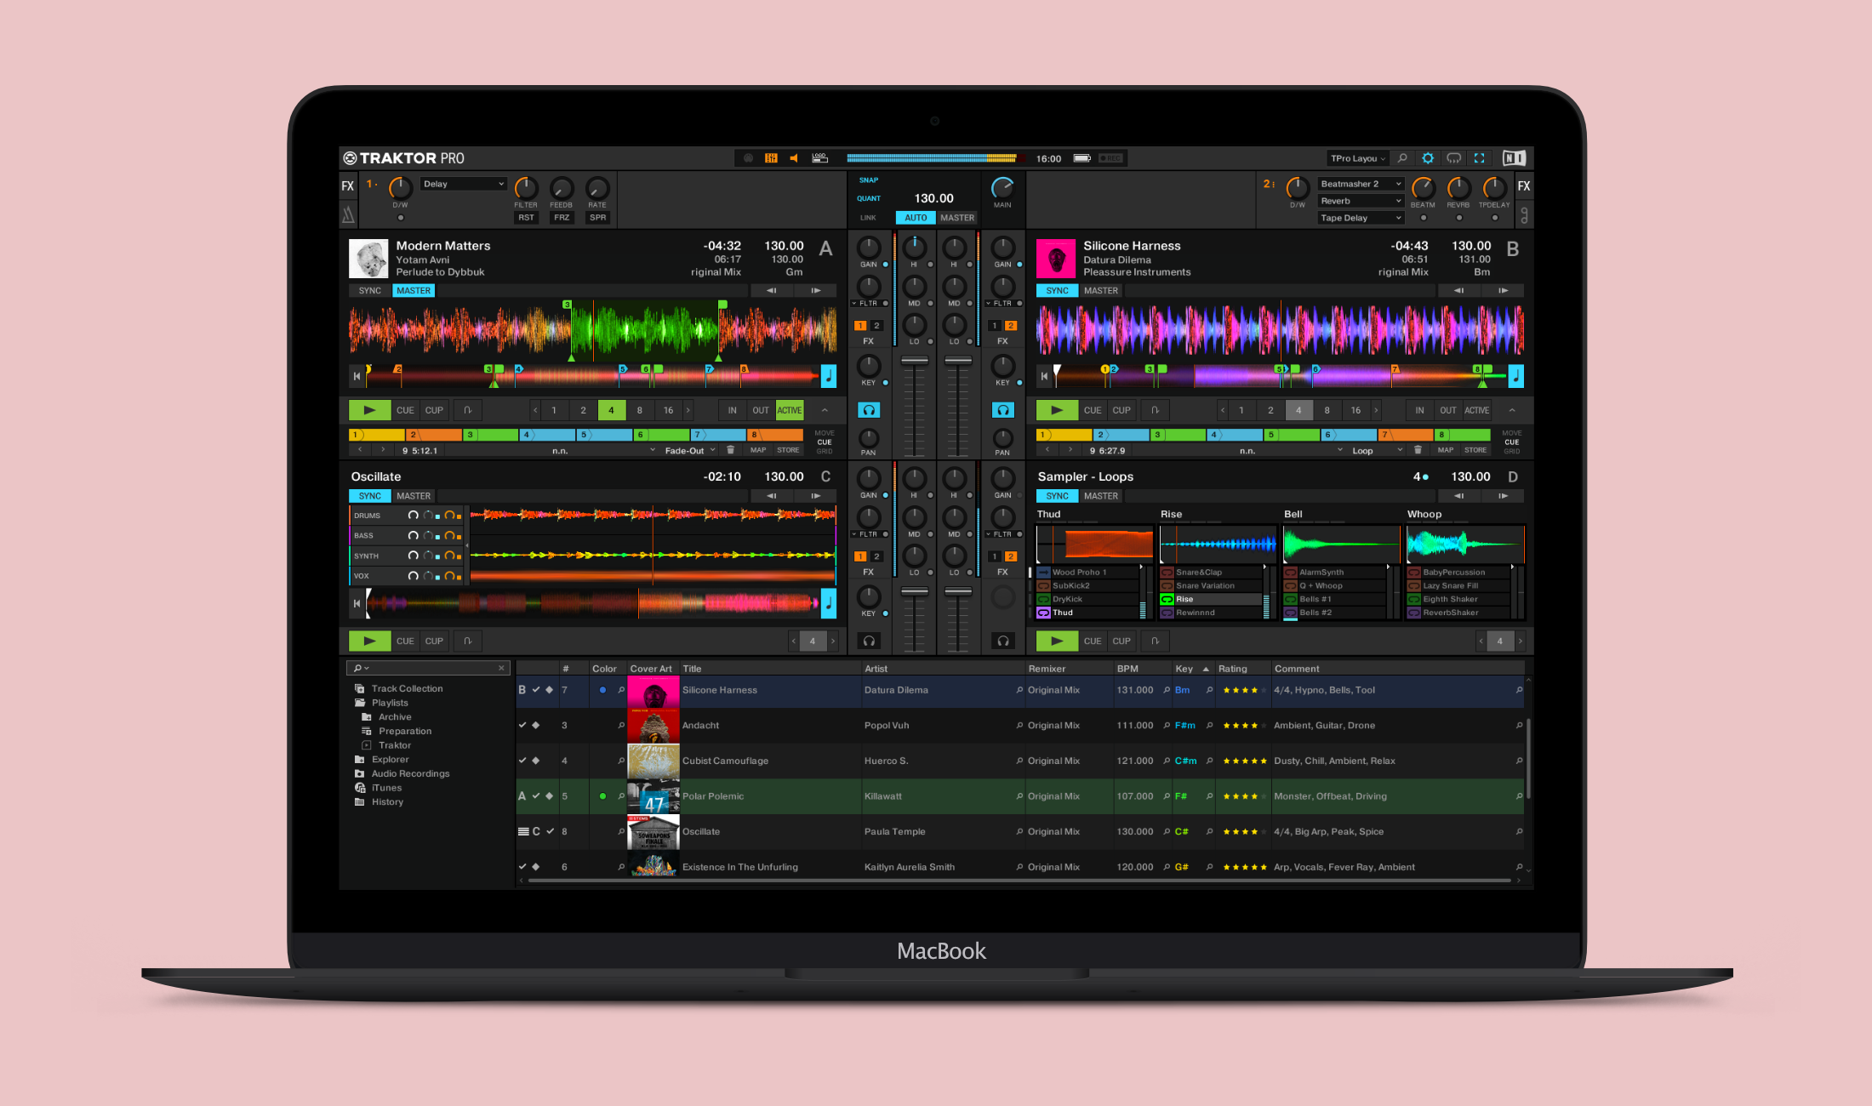Open the Beatmasher 2 effect dropdown
The image size is (1872, 1106).
1359,183
